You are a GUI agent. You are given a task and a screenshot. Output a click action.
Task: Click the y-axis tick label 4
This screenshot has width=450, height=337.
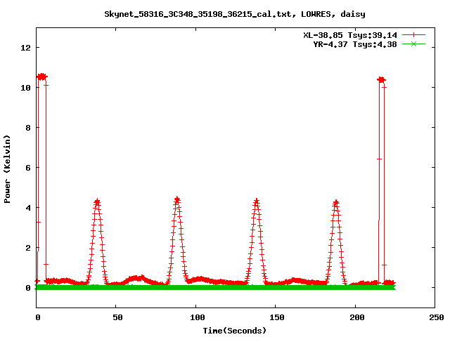[28, 208]
